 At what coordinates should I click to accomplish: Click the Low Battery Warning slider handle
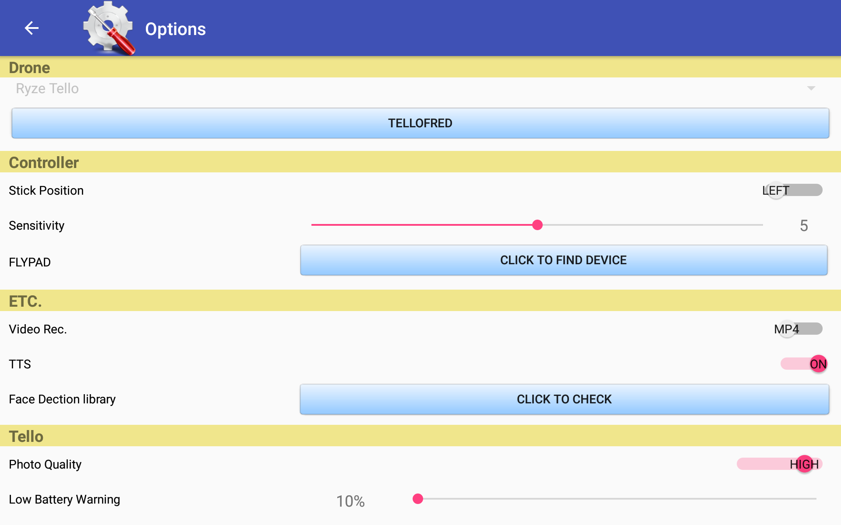point(418,499)
